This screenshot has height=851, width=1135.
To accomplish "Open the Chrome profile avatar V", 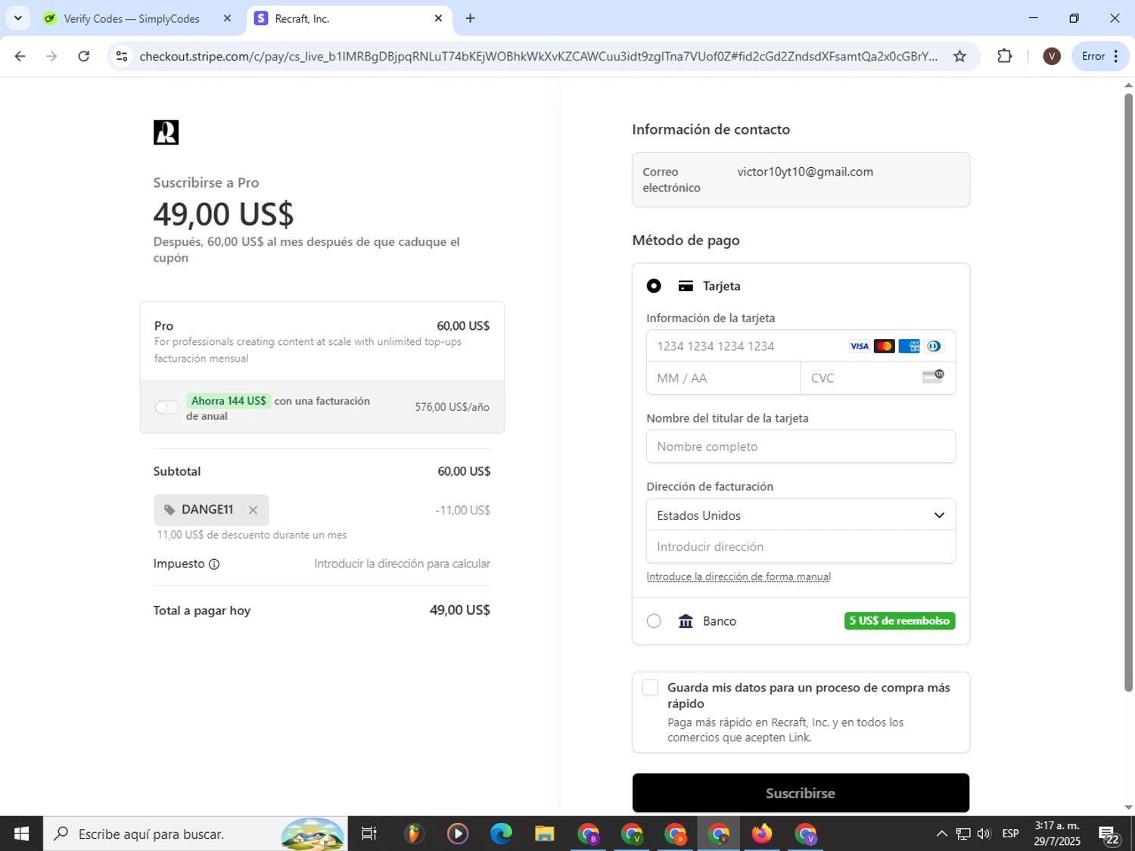I will coord(1052,56).
